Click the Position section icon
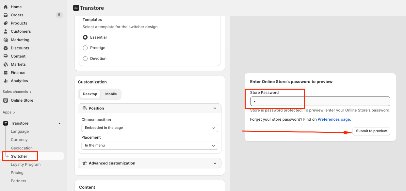 [85, 108]
